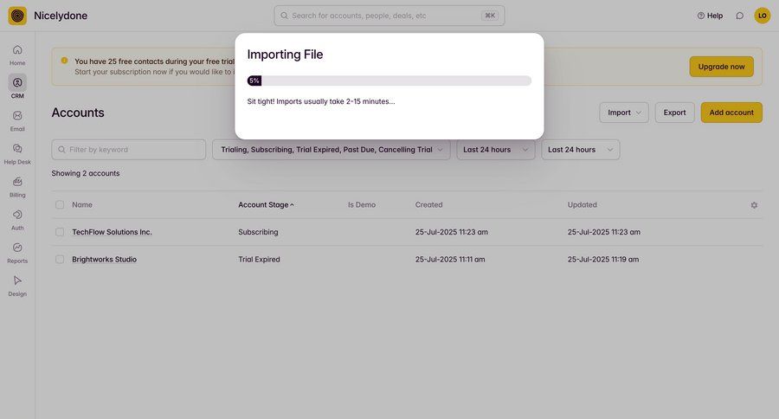Image resolution: width=779 pixels, height=419 pixels.
Task: Open the Auth sidebar section
Action: click(17, 220)
